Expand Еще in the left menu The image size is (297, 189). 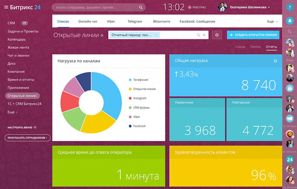12,112
